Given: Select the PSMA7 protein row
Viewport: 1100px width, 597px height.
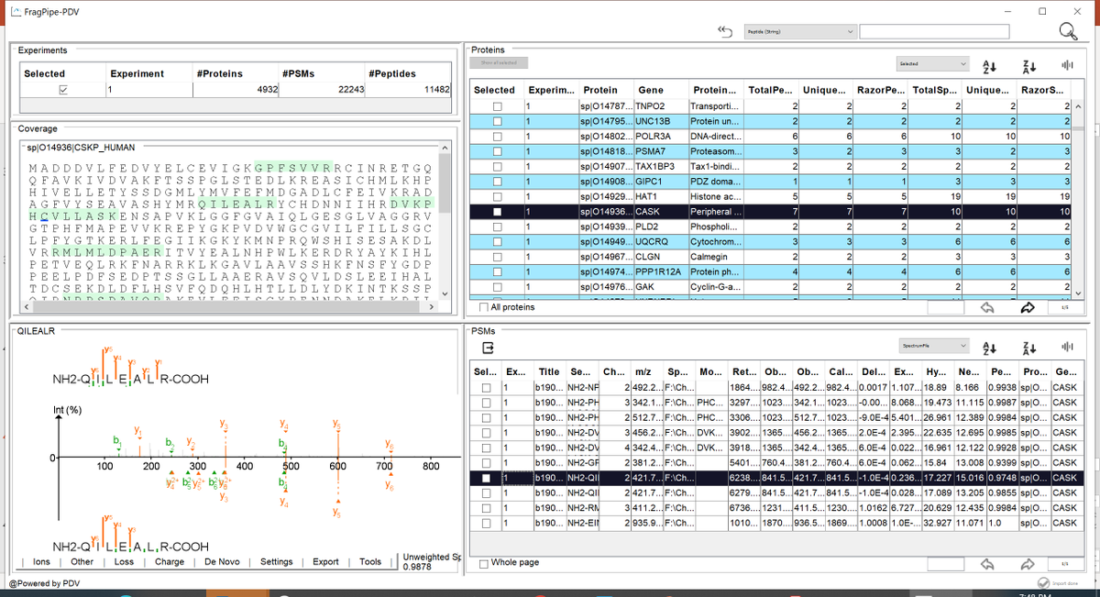Looking at the screenshot, I should tap(772, 151).
